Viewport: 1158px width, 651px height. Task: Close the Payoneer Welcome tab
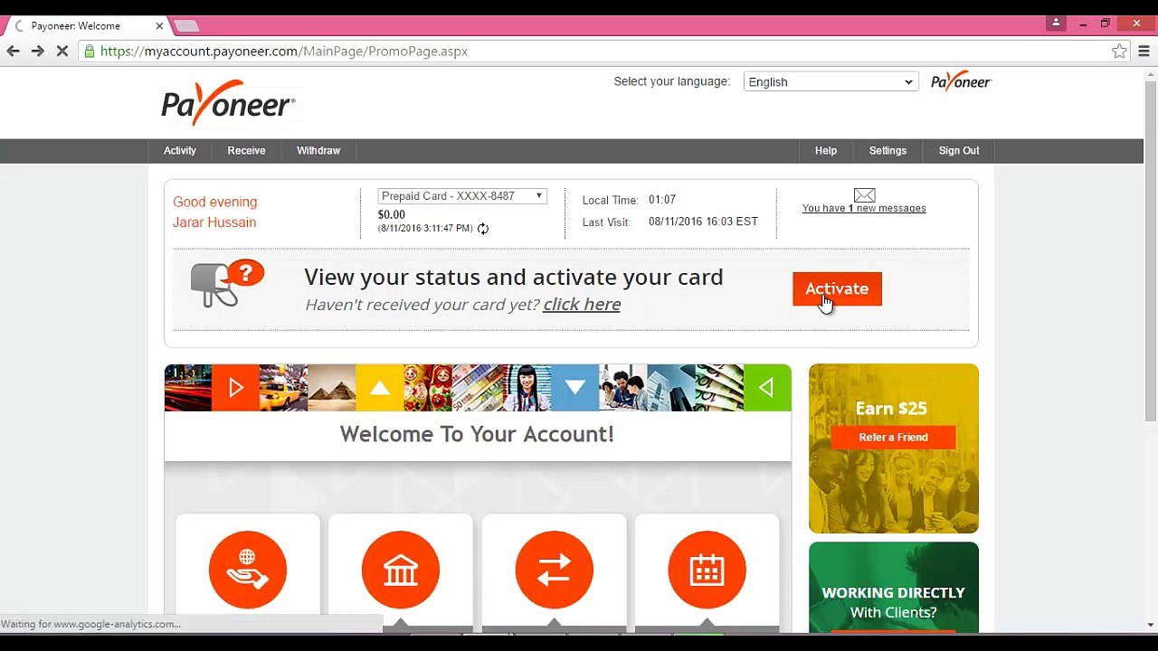[159, 26]
